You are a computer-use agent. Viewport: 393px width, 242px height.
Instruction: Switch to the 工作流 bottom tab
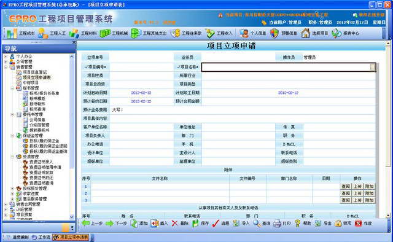point(42,237)
